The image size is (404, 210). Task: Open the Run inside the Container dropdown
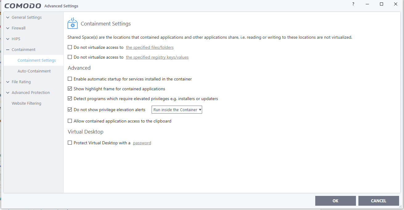(x=177, y=110)
